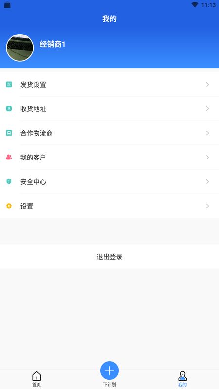
Task: Expand the 安全中心 chevron arrow
Action: pos(208,181)
